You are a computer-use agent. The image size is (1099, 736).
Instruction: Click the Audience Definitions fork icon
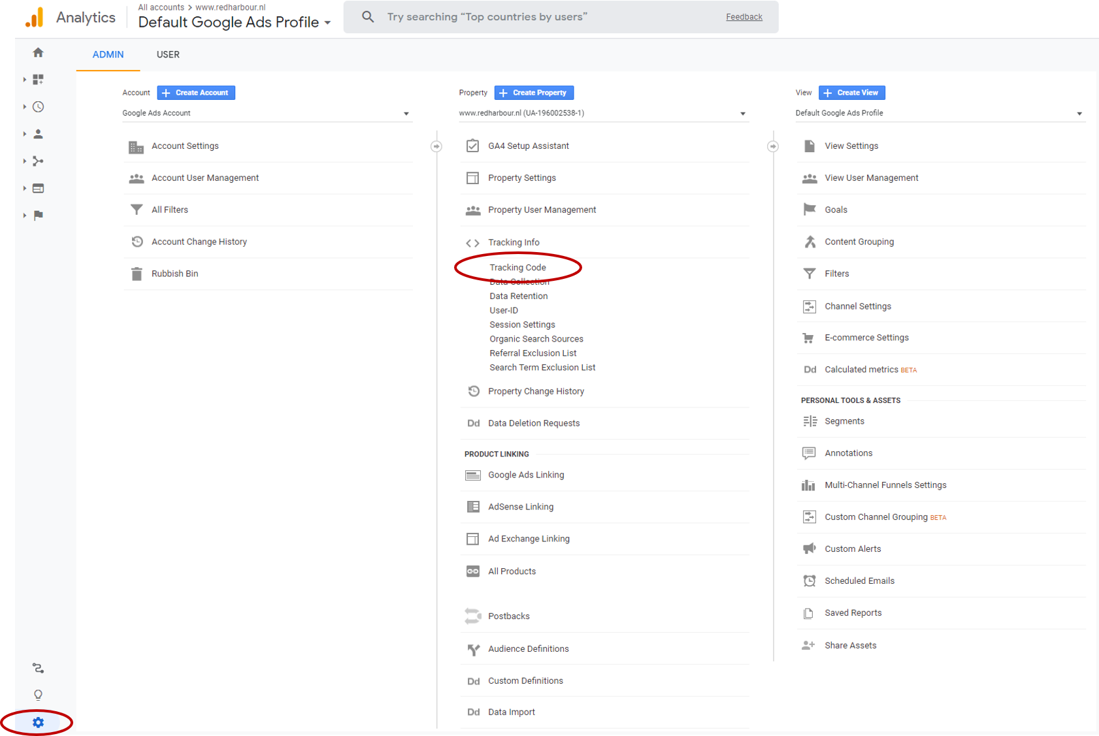[x=473, y=649]
